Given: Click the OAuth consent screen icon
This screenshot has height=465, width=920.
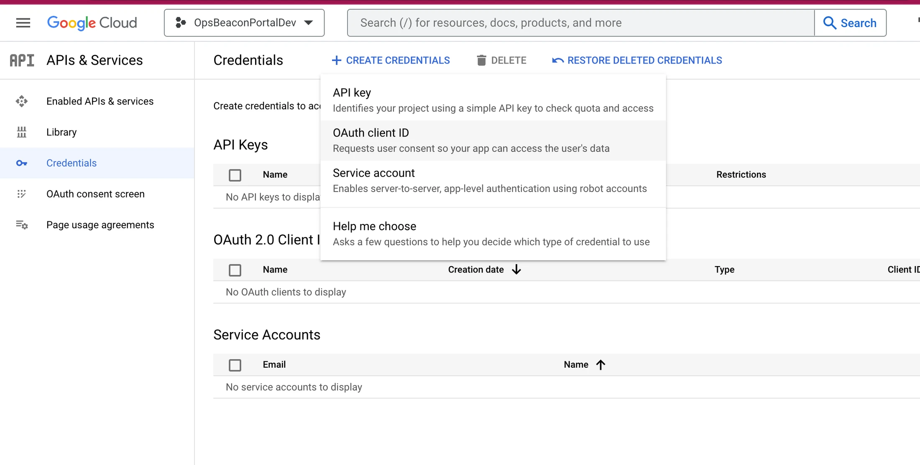Looking at the screenshot, I should [x=22, y=194].
